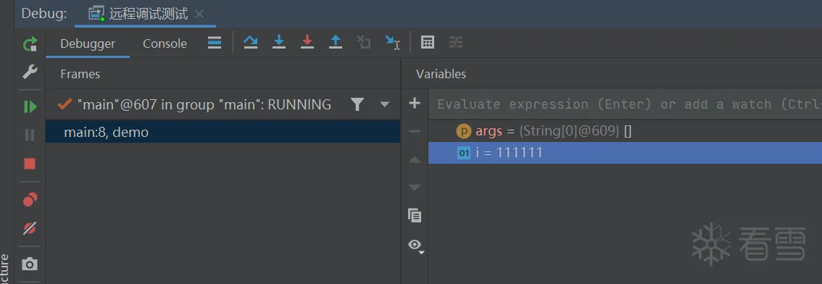The width and height of the screenshot is (822, 284).
Task: Click the Step Out up-arrow icon
Action: pyautogui.click(x=336, y=43)
